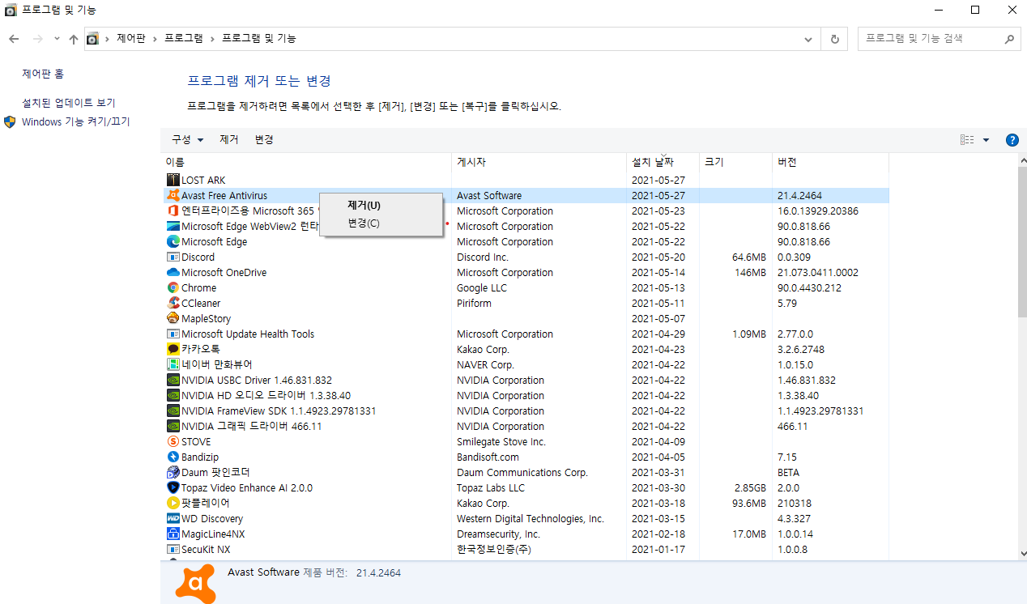Open 설치된 업데이트 보기 link
The height and width of the screenshot is (604, 1027).
[69, 103]
